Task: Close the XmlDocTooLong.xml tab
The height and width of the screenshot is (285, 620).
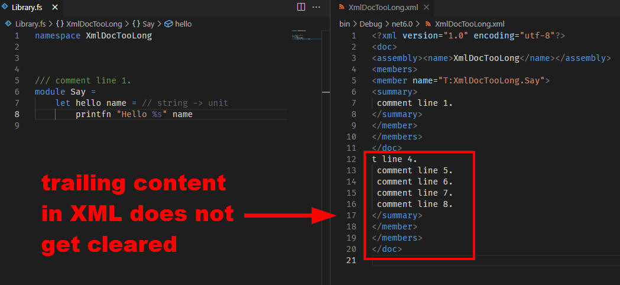Action: pos(426,8)
